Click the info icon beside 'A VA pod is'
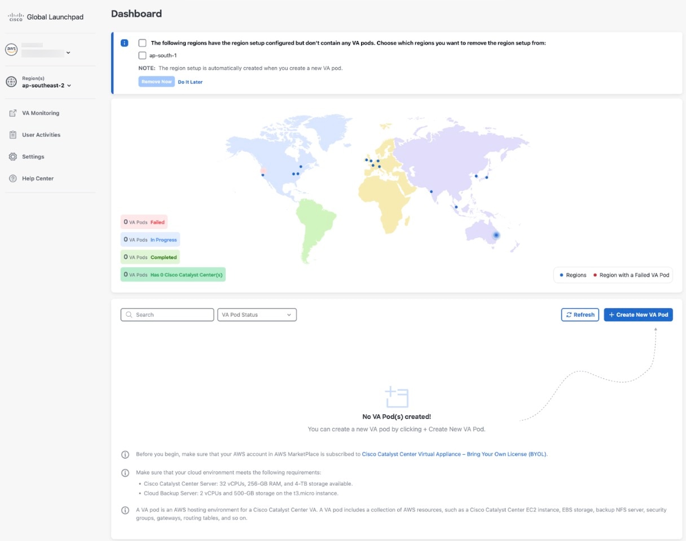This screenshot has width=686, height=541. 125,510
